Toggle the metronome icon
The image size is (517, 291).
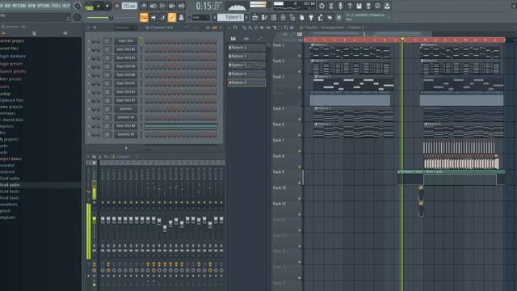pyautogui.click(x=144, y=6)
